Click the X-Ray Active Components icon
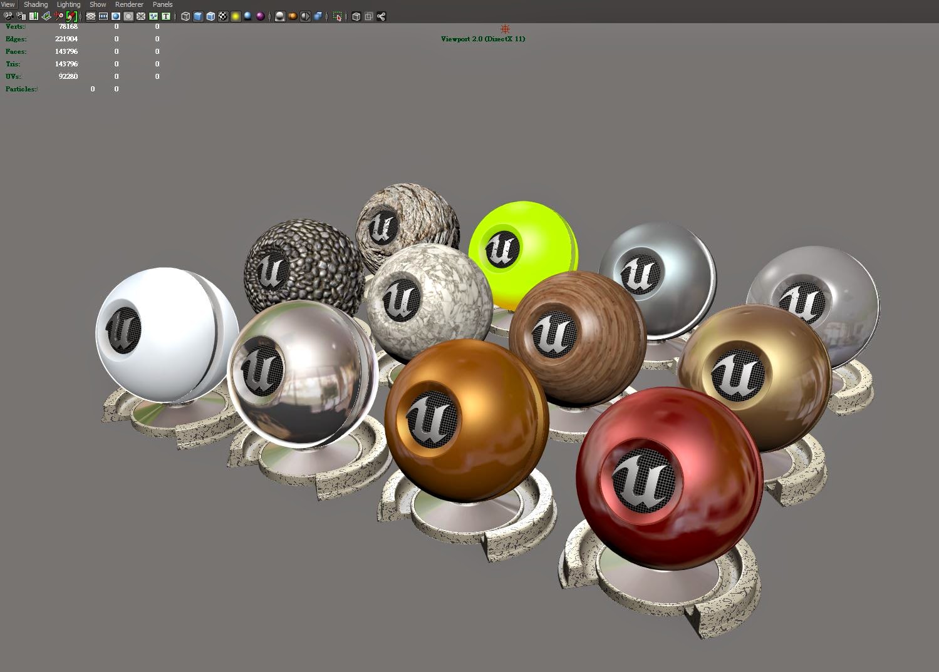The height and width of the screenshot is (672, 939). tap(369, 16)
